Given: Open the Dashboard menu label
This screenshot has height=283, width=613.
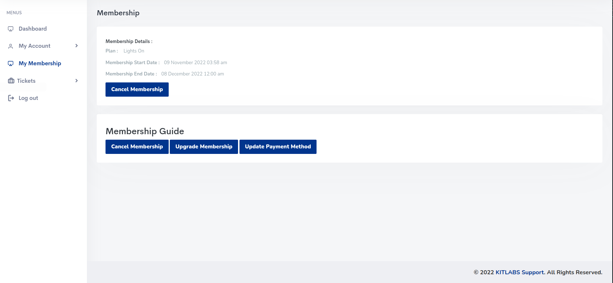Looking at the screenshot, I should pos(32,29).
